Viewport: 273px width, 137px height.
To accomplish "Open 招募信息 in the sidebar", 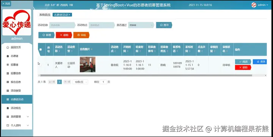I will tap(17, 73).
